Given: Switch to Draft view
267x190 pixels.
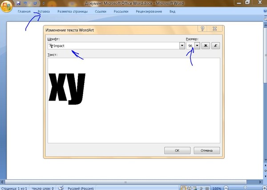Looking at the screenshot, I should pos(207,188).
